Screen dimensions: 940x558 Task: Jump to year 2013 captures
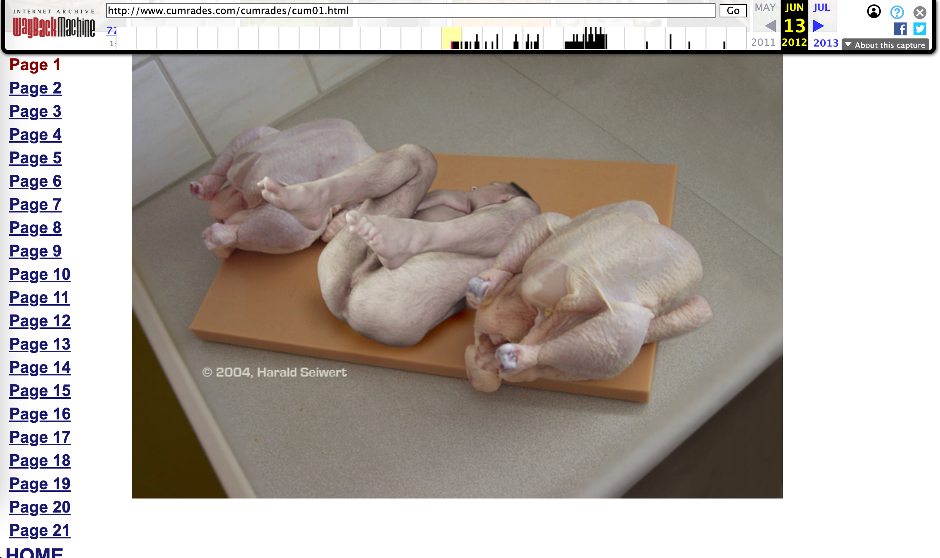826,43
